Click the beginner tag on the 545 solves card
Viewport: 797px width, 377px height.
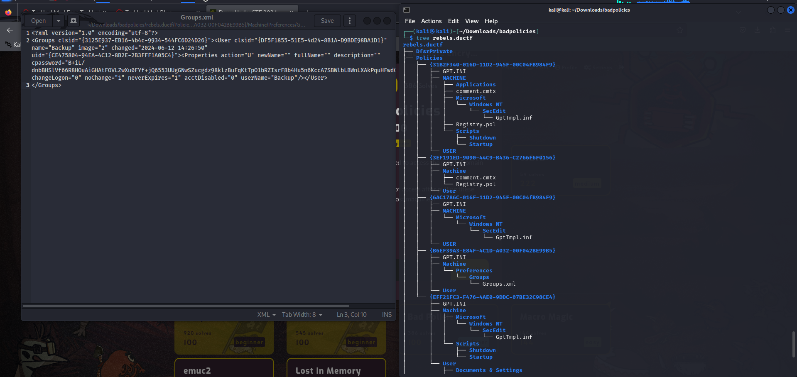[x=361, y=342]
